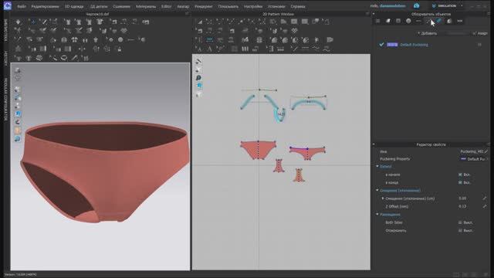Collapse the 'Смещение (отклонение)' section header
The width and height of the screenshot is (494, 278).
[377, 191]
